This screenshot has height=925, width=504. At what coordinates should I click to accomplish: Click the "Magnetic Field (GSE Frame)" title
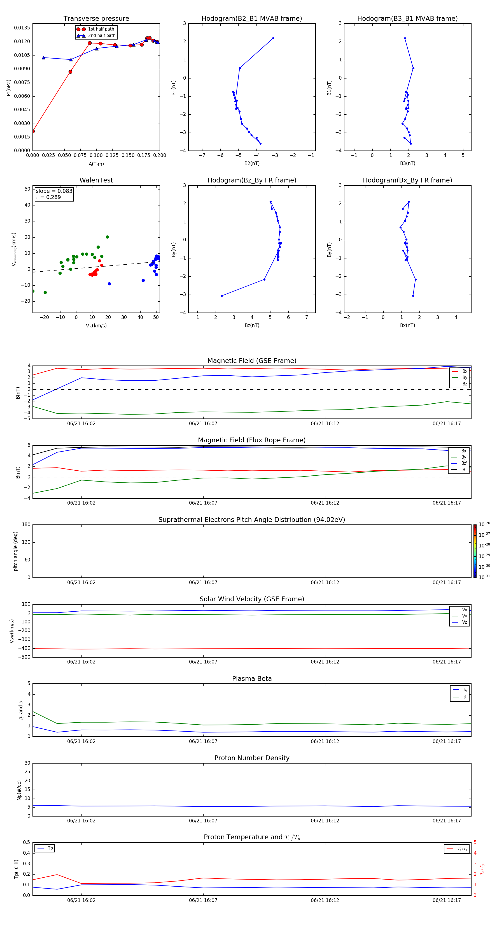[x=252, y=361]
